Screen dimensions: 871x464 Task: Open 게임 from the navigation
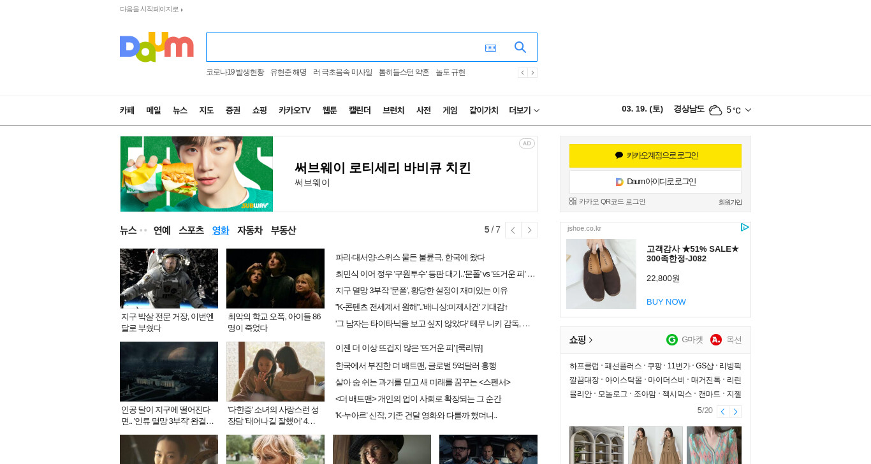[x=450, y=110]
